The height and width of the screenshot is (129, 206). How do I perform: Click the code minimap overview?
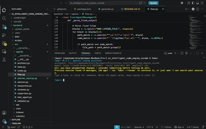pos(195,33)
